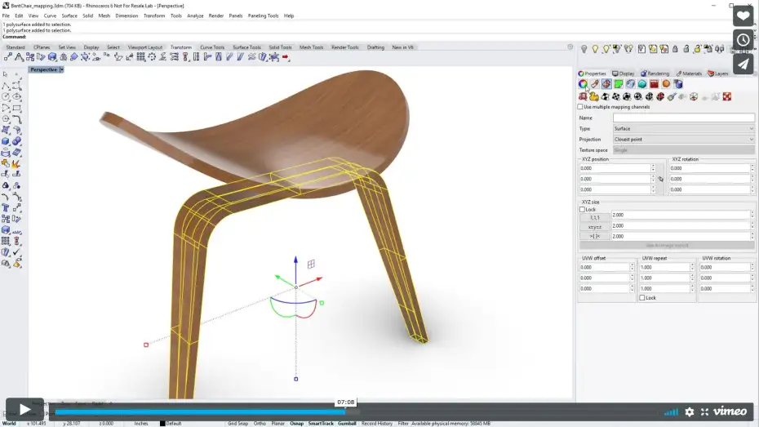Click the Check objects checkmark icon
This screenshot has width=759, height=427.
17,252
